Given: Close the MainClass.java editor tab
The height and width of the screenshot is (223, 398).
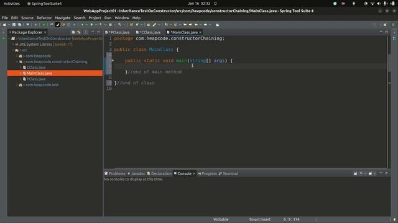Looking at the screenshot, I should coord(200,32).
